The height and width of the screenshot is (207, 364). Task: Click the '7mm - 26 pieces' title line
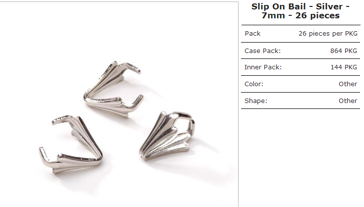coord(301,15)
